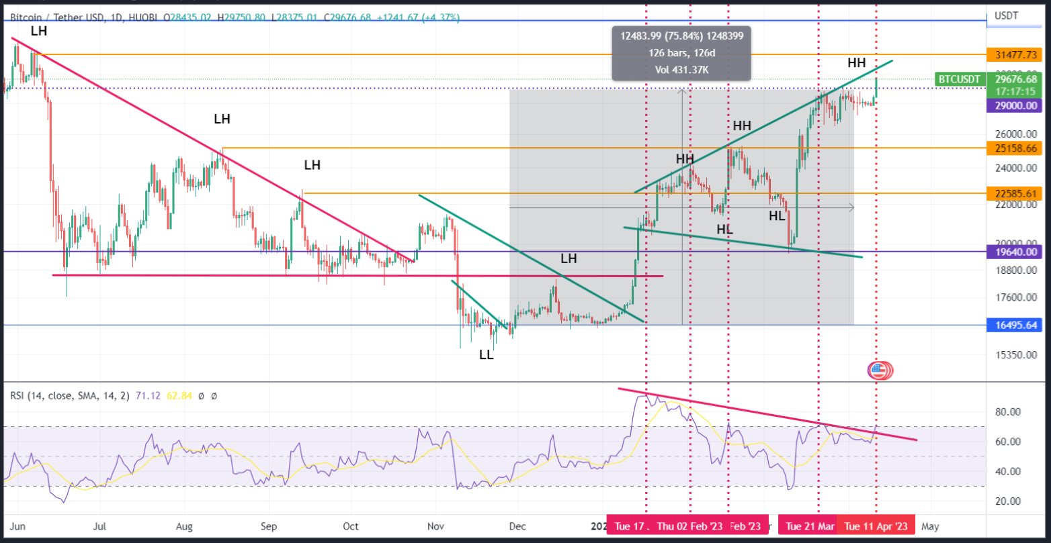Screen dimensions: 1051x543
Task: Select the pink RSI trendline's right end
Action: point(915,440)
